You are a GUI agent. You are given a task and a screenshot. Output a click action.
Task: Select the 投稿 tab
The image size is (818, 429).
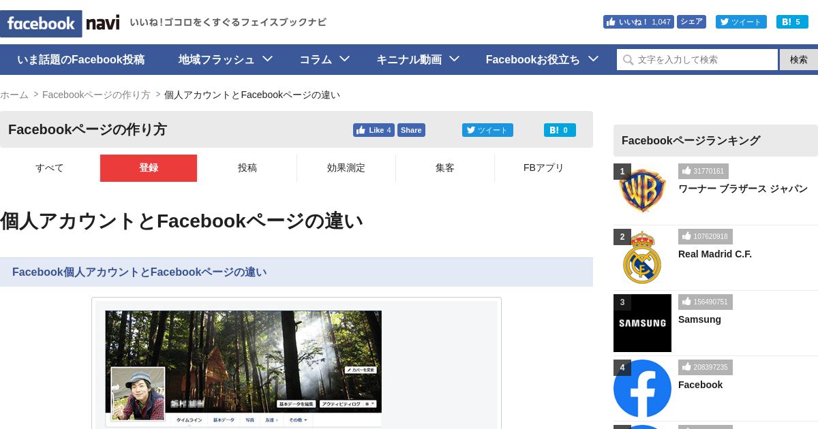[x=247, y=168]
